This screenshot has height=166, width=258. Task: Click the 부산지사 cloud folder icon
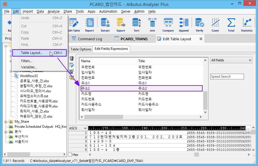pyautogui.click(x=11, y=137)
